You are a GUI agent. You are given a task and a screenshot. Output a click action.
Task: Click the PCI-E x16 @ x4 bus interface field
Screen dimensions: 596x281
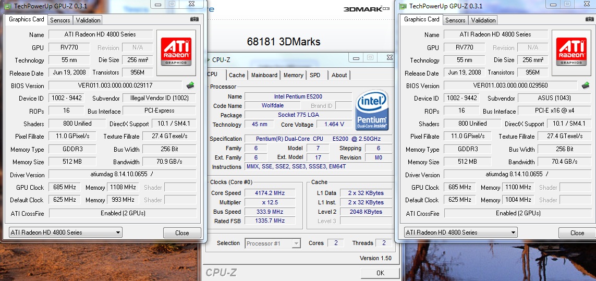pyautogui.click(x=554, y=111)
